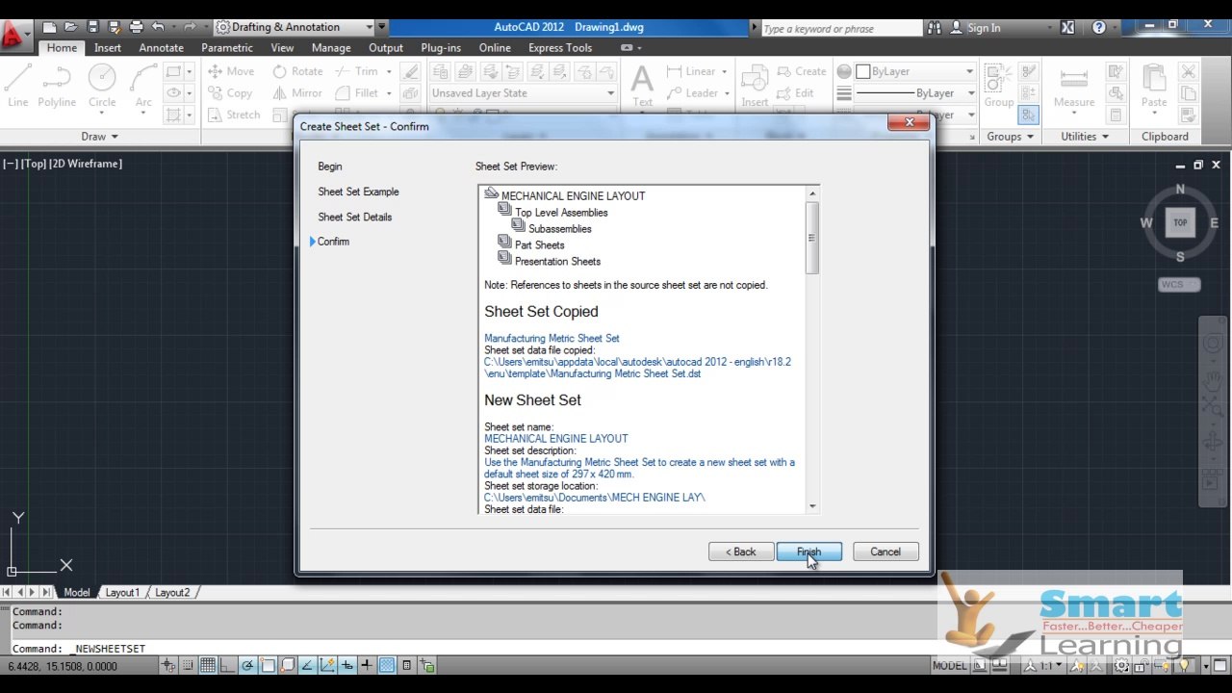
Task: Click the TOP face of the ViewCube
Action: point(1180,222)
